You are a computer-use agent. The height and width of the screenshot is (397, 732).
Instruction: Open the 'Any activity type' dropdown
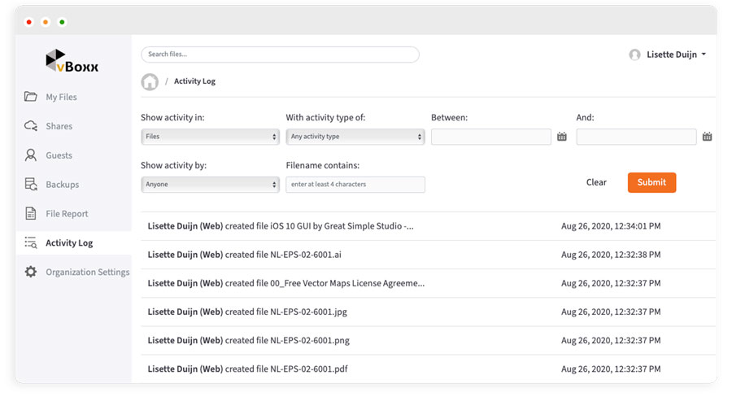point(355,137)
